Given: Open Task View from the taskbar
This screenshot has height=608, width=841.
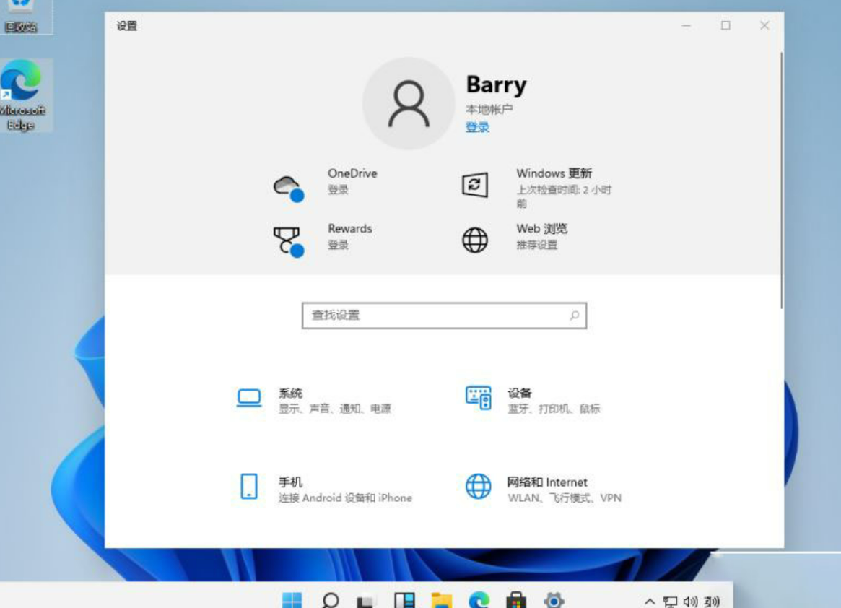Looking at the screenshot, I should (x=404, y=599).
